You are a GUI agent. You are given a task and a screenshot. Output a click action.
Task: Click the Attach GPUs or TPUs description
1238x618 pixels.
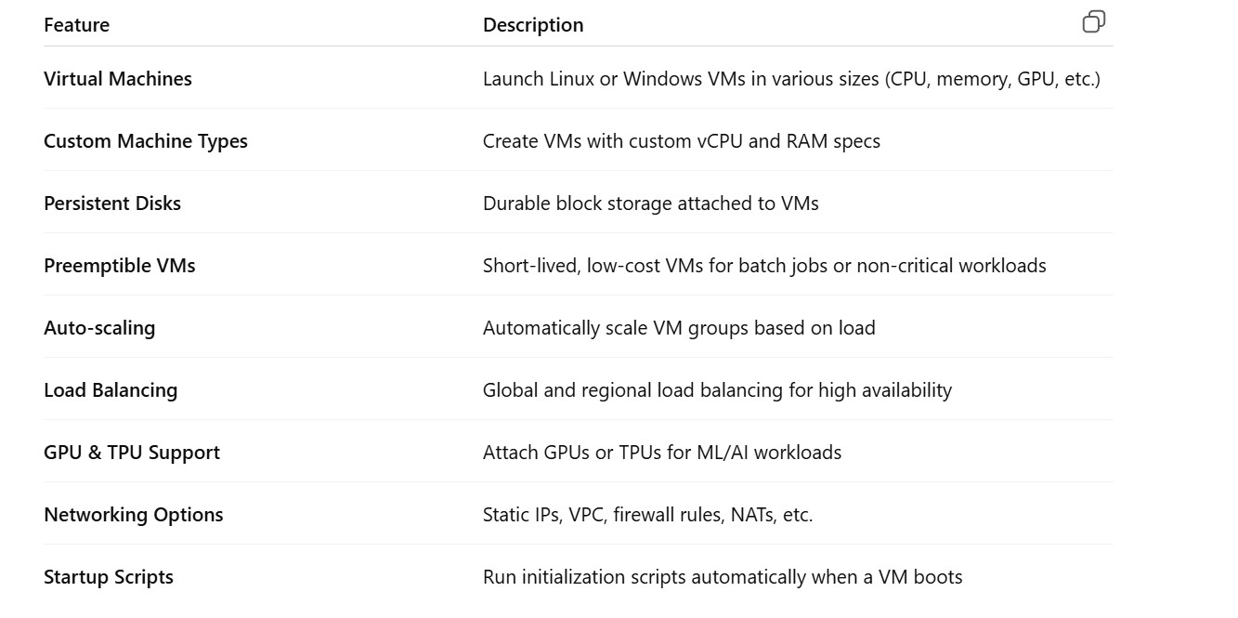662,453
